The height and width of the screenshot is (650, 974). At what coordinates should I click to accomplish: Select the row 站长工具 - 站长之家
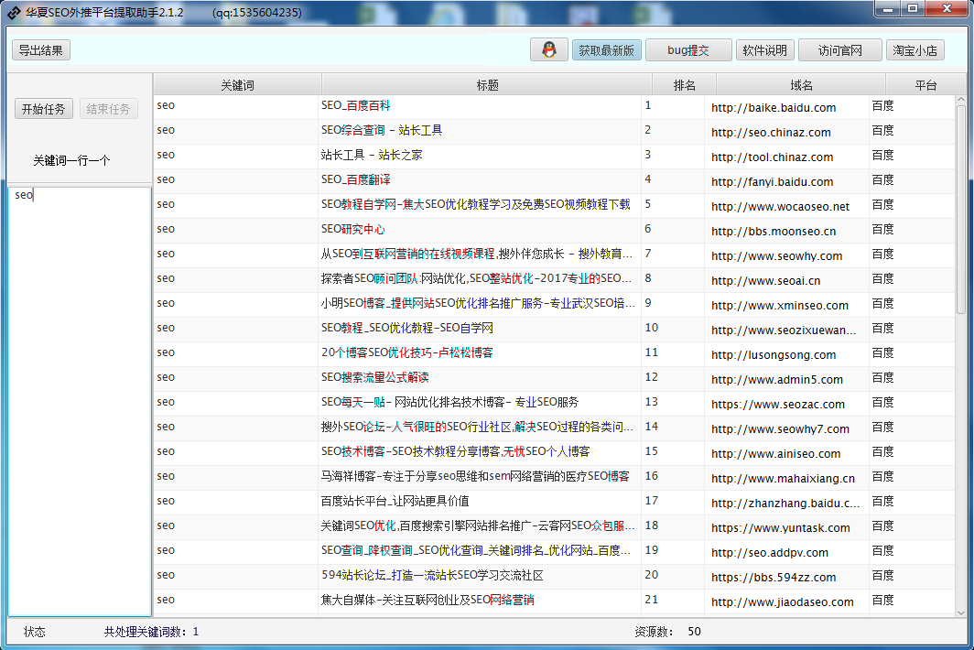(554, 156)
